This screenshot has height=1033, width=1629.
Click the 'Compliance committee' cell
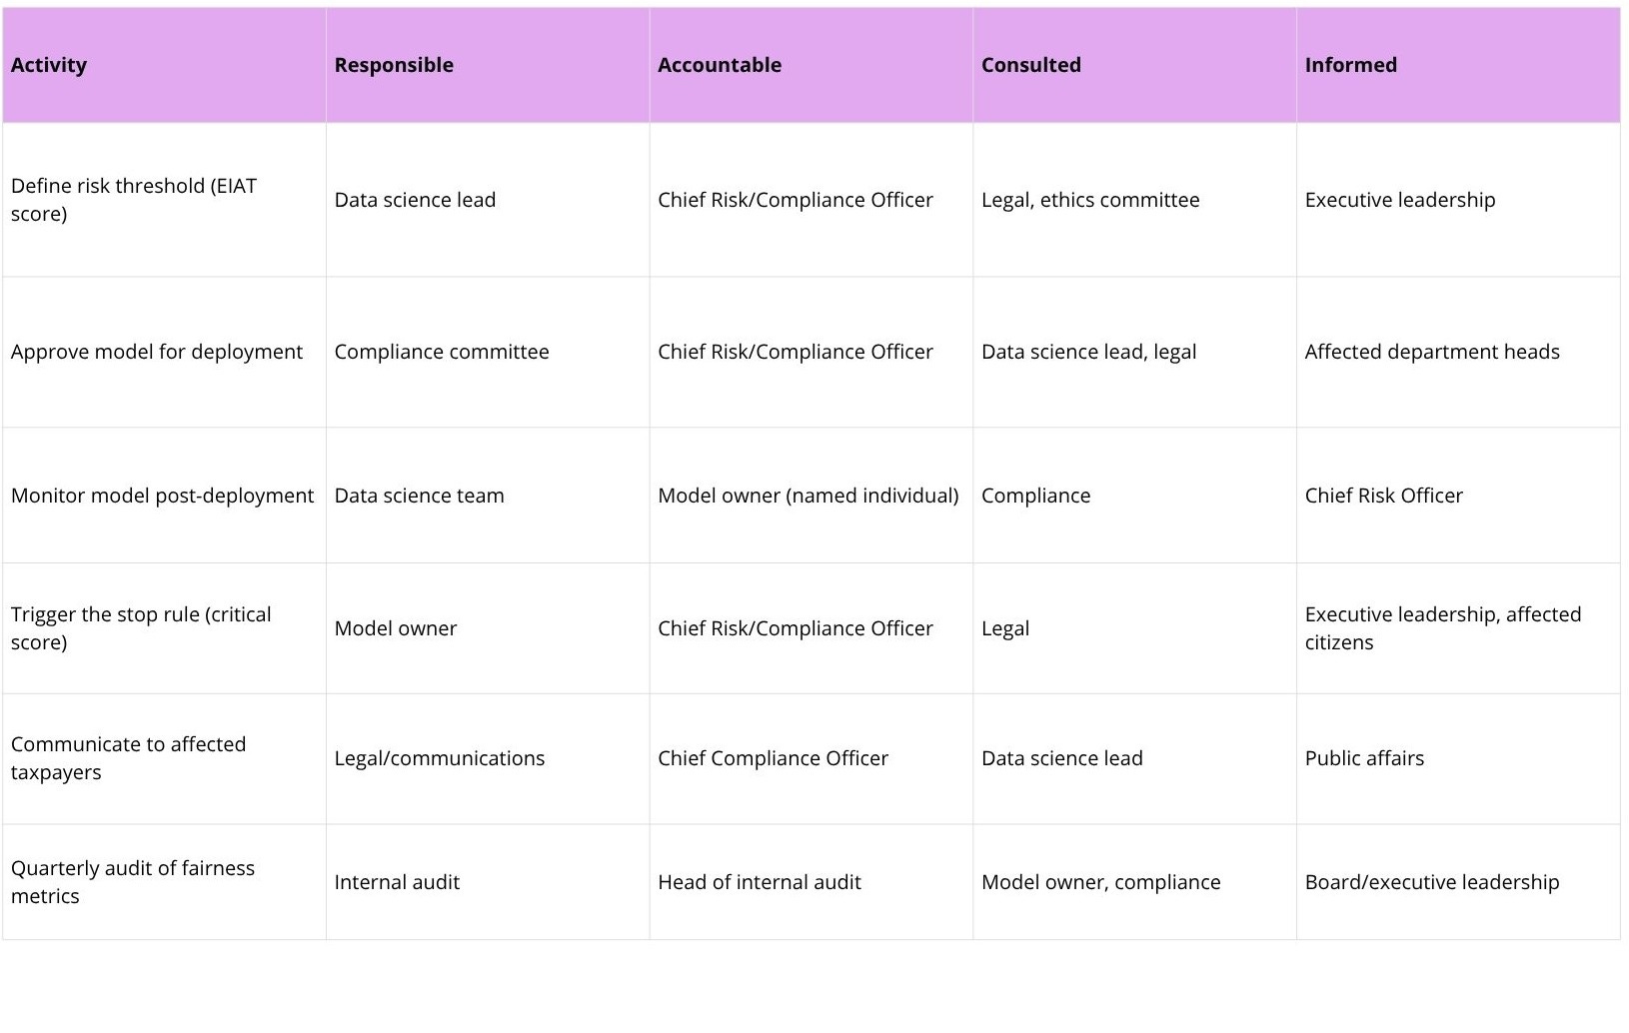pos(488,352)
